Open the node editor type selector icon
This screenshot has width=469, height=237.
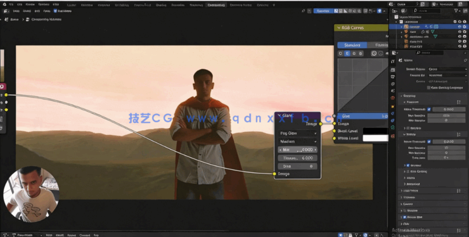[6, 11]
